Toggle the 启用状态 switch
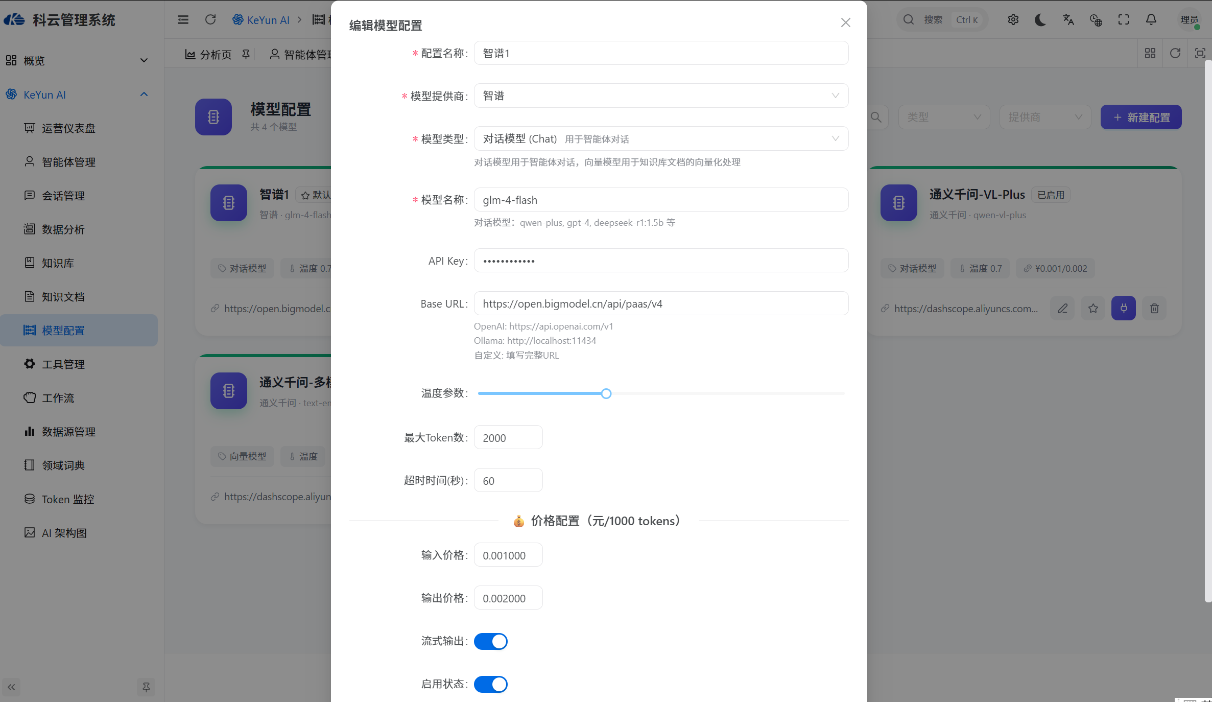The image size is (1212, 702). 491,684
